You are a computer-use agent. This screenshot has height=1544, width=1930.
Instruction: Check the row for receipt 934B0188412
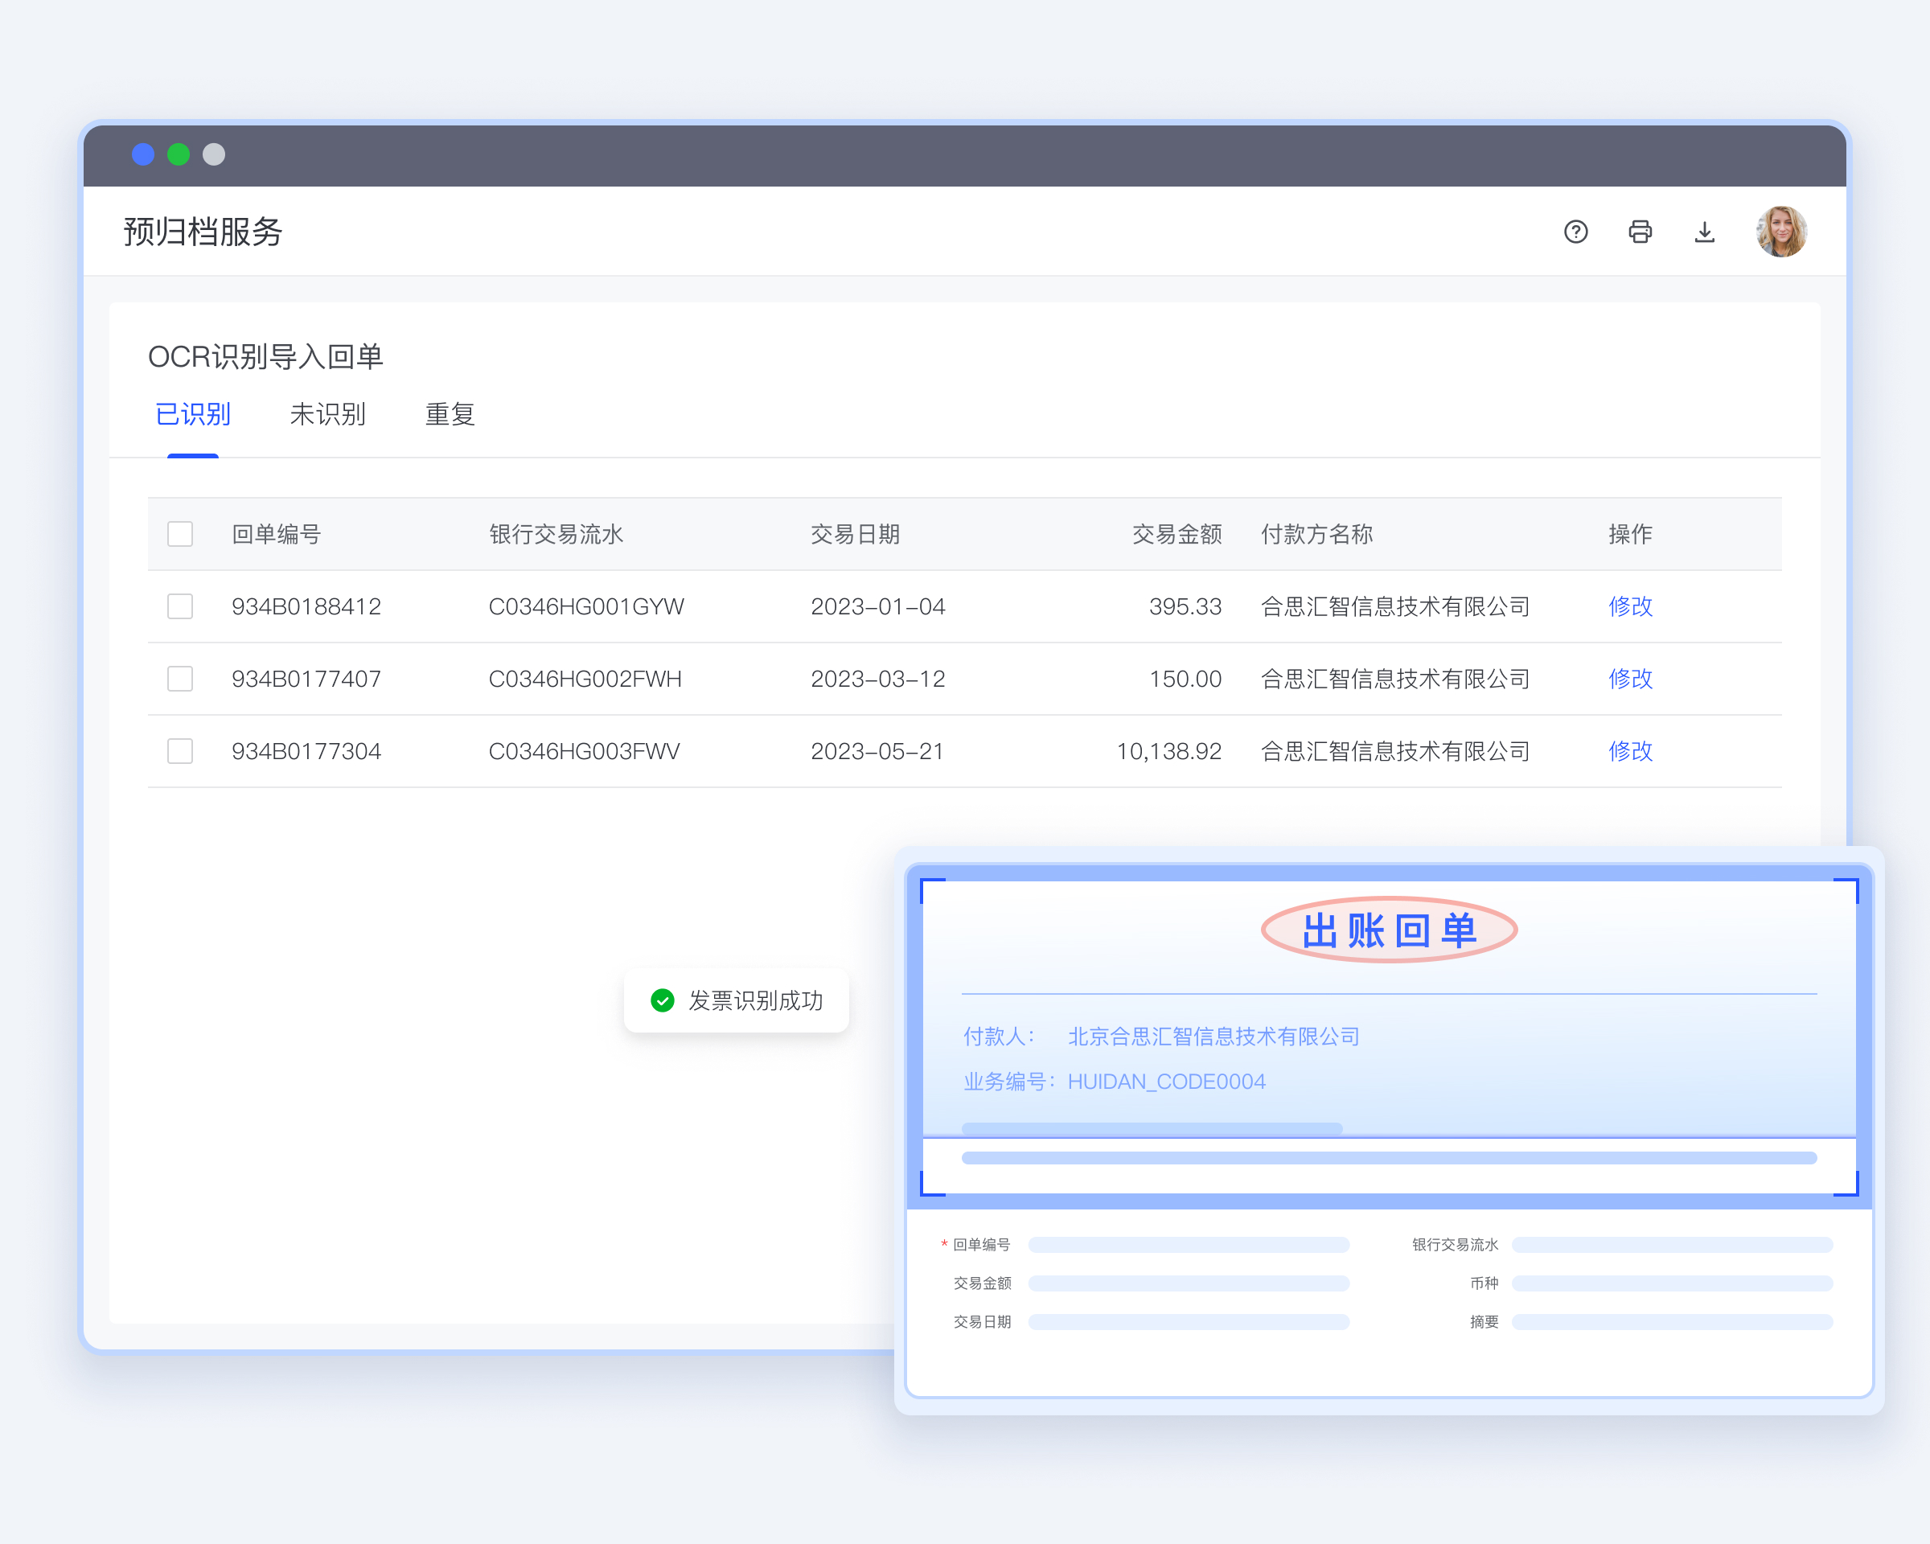coord(180,607)
